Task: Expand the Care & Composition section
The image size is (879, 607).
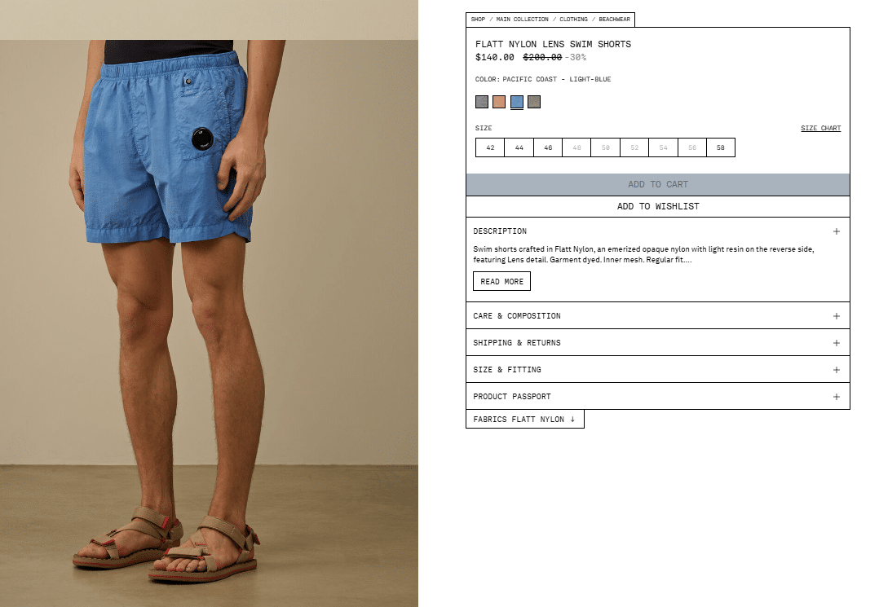Action: [x=657, y=316]
